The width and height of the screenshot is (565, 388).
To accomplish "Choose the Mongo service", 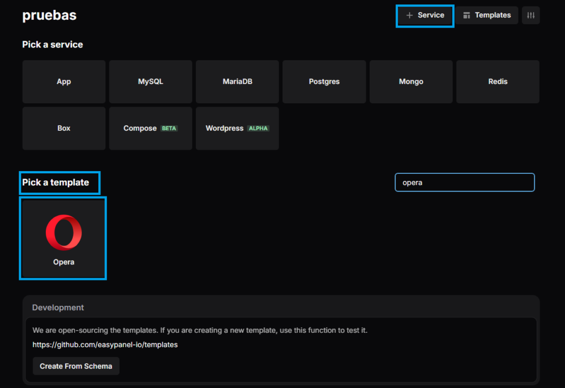I will pyautogui.click(x=411, y=82).
